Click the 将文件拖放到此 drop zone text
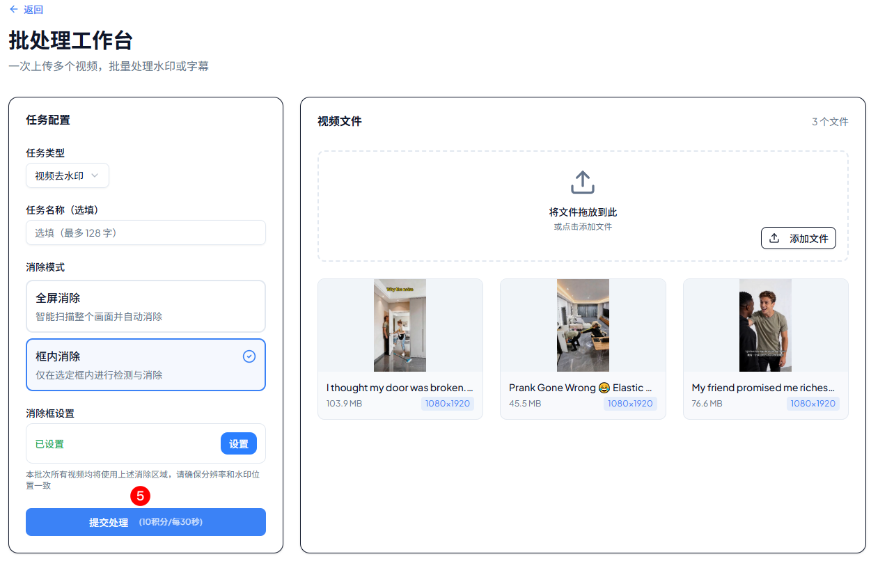 point(583,212)
